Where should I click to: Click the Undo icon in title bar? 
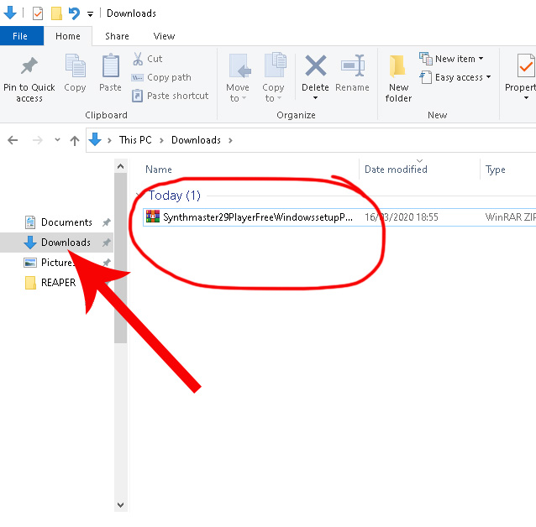point(74,13)
